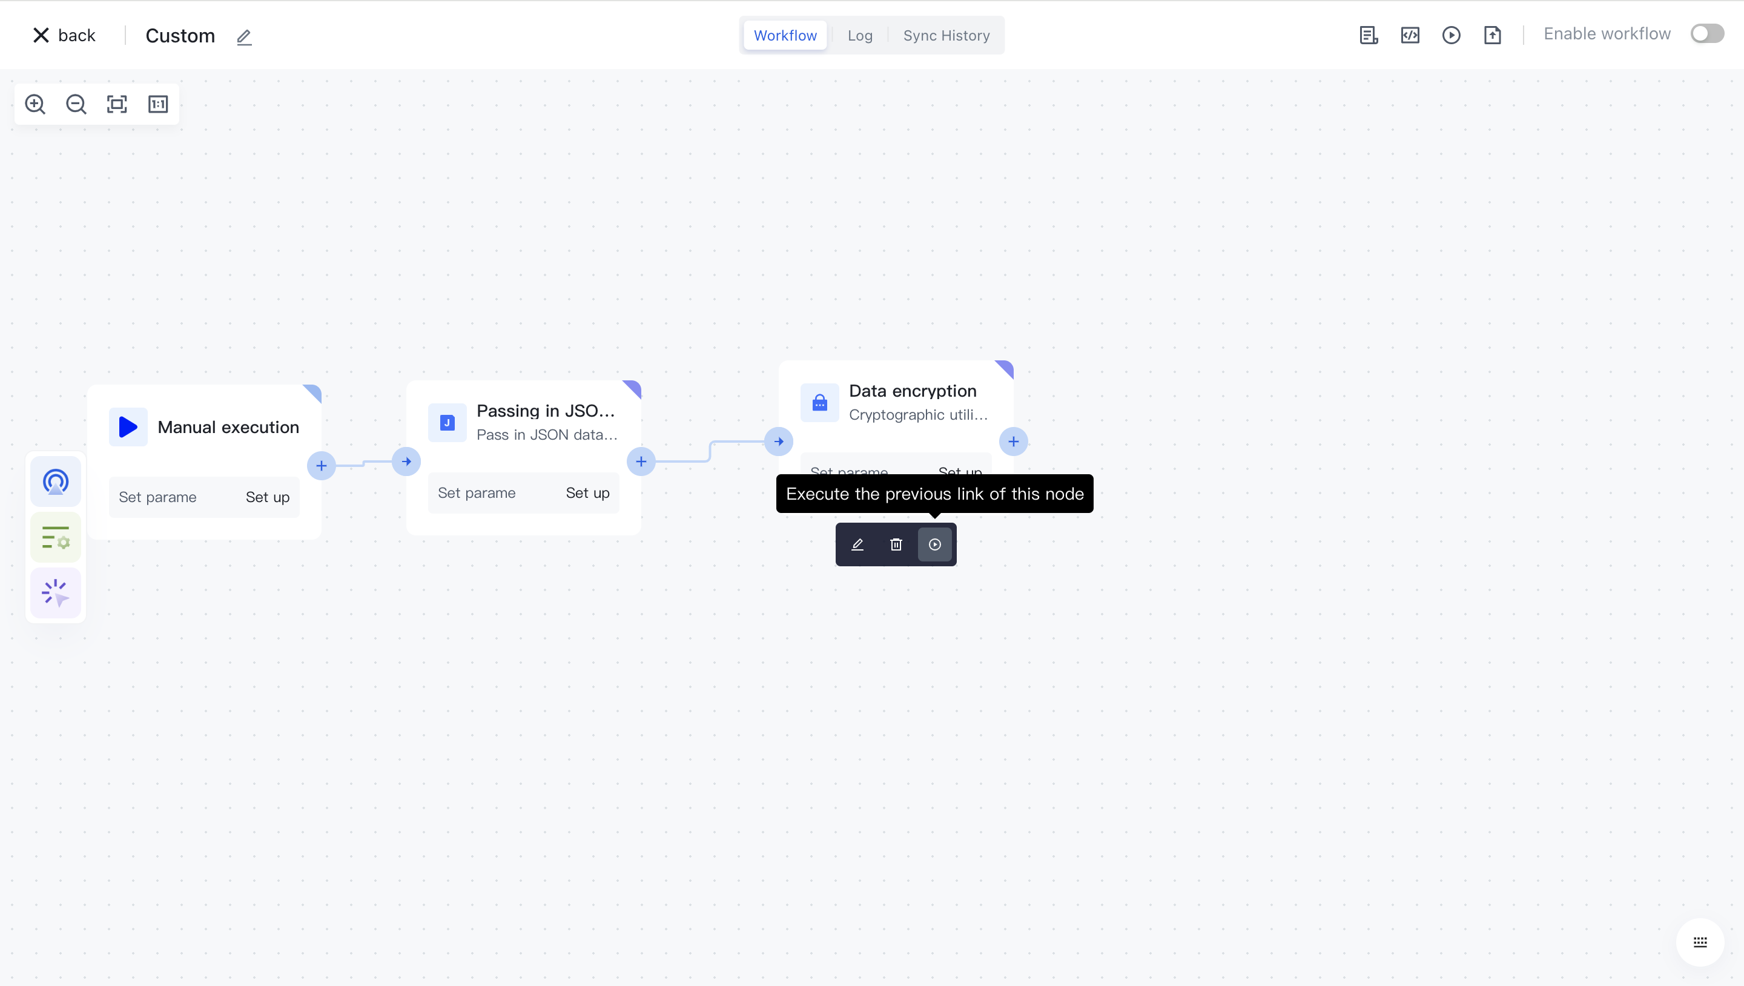Click plus connector after Passing in JSON node
1744x986 pixels.
pos(641,462)
